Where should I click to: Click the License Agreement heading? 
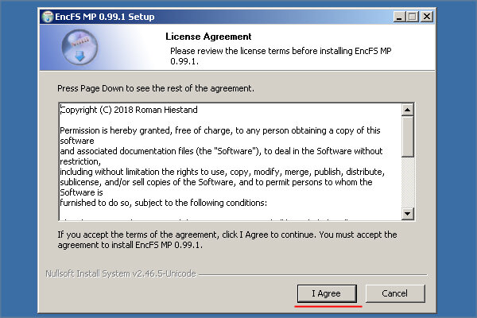208,37
